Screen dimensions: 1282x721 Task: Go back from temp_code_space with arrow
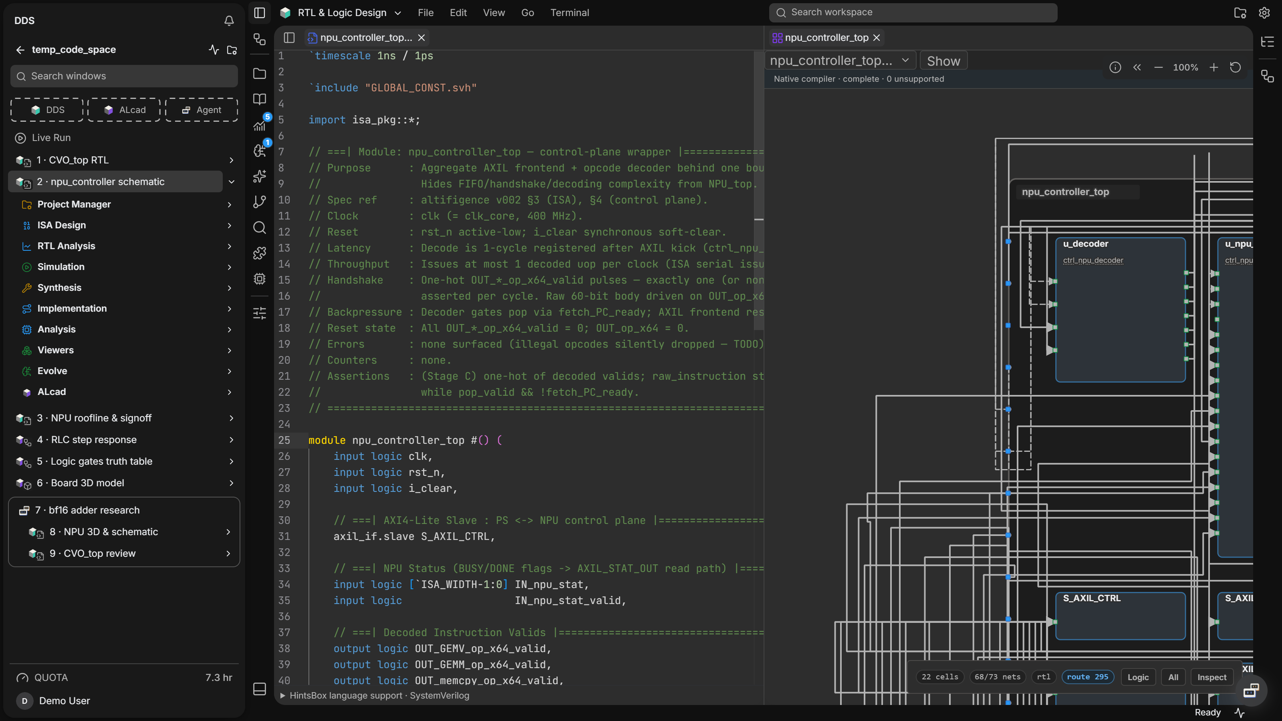(20, 50)
